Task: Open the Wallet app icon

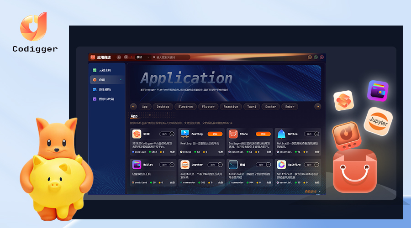Action: (x=136, y=165)
